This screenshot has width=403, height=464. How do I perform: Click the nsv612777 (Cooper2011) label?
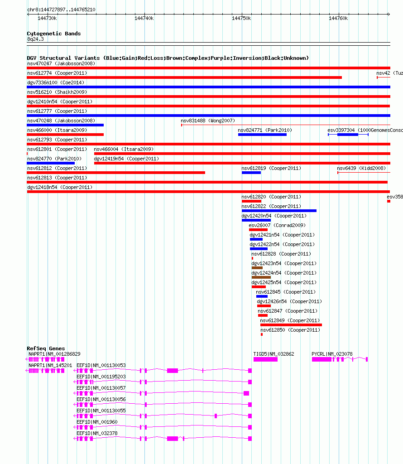tap(57, 111)
